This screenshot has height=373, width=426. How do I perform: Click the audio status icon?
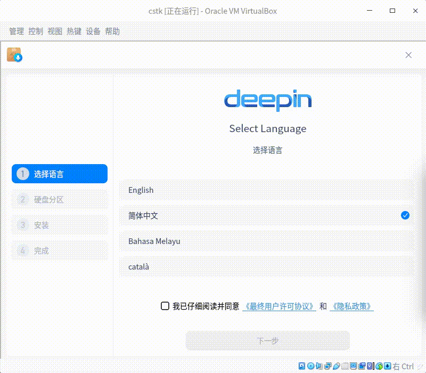[x=319, y=367]
